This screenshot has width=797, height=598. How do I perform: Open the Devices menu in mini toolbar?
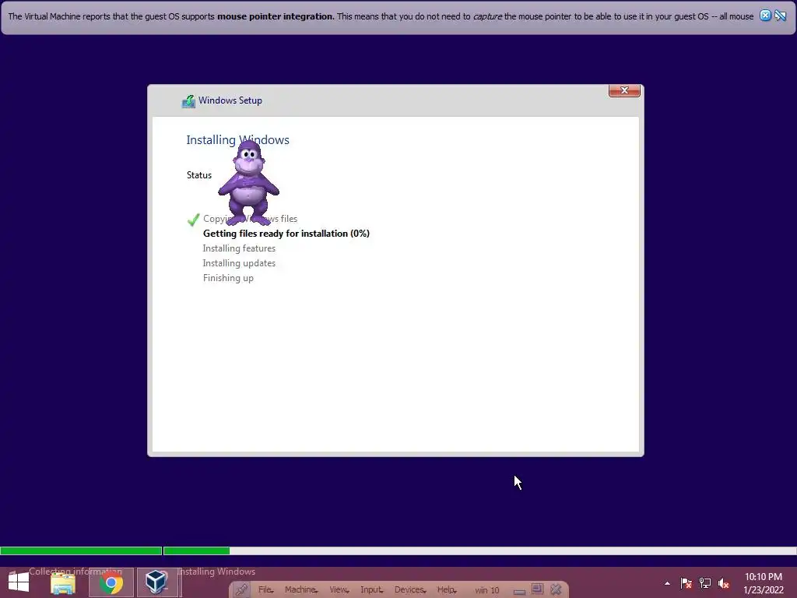click(x=410, y=590)
